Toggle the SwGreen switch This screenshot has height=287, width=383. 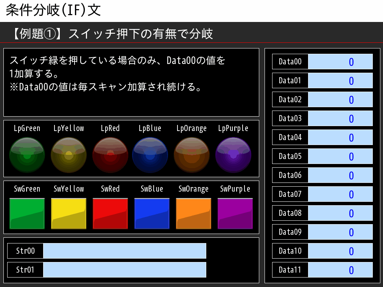click(x=27, y=213)
